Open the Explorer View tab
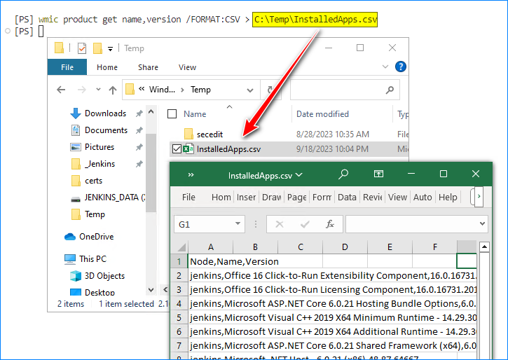 187,67
